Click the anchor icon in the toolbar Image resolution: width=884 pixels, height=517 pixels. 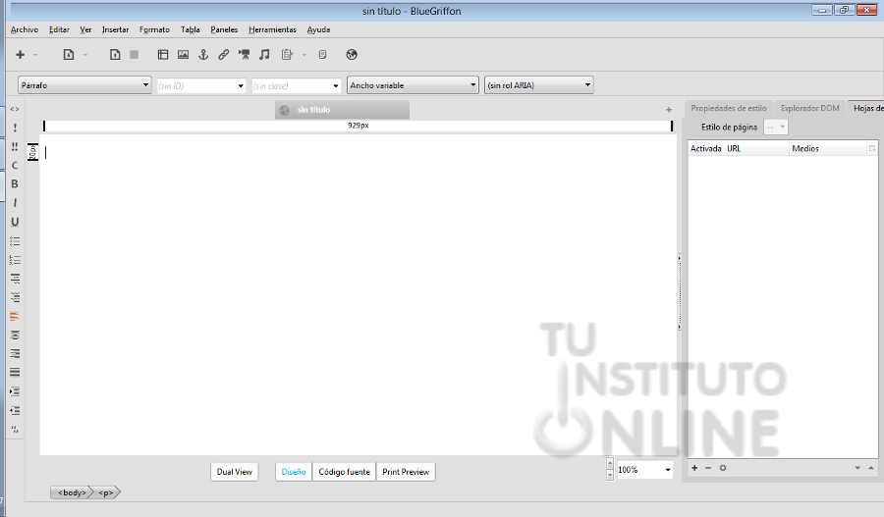point(203,55)
